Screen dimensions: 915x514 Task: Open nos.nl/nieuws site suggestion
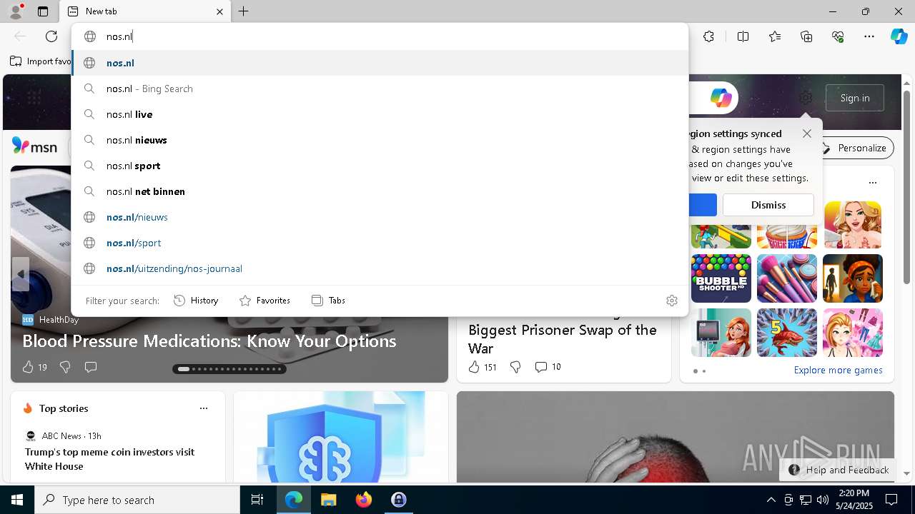coord(380,217)
